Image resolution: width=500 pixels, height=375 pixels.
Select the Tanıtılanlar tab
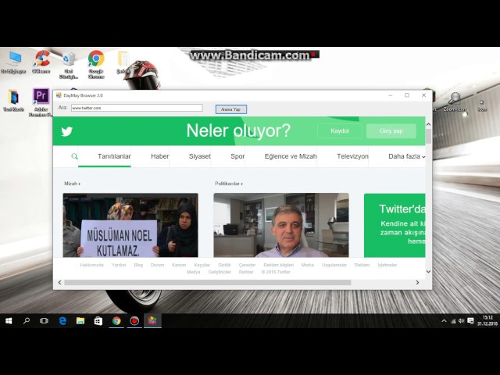(114, 156)
